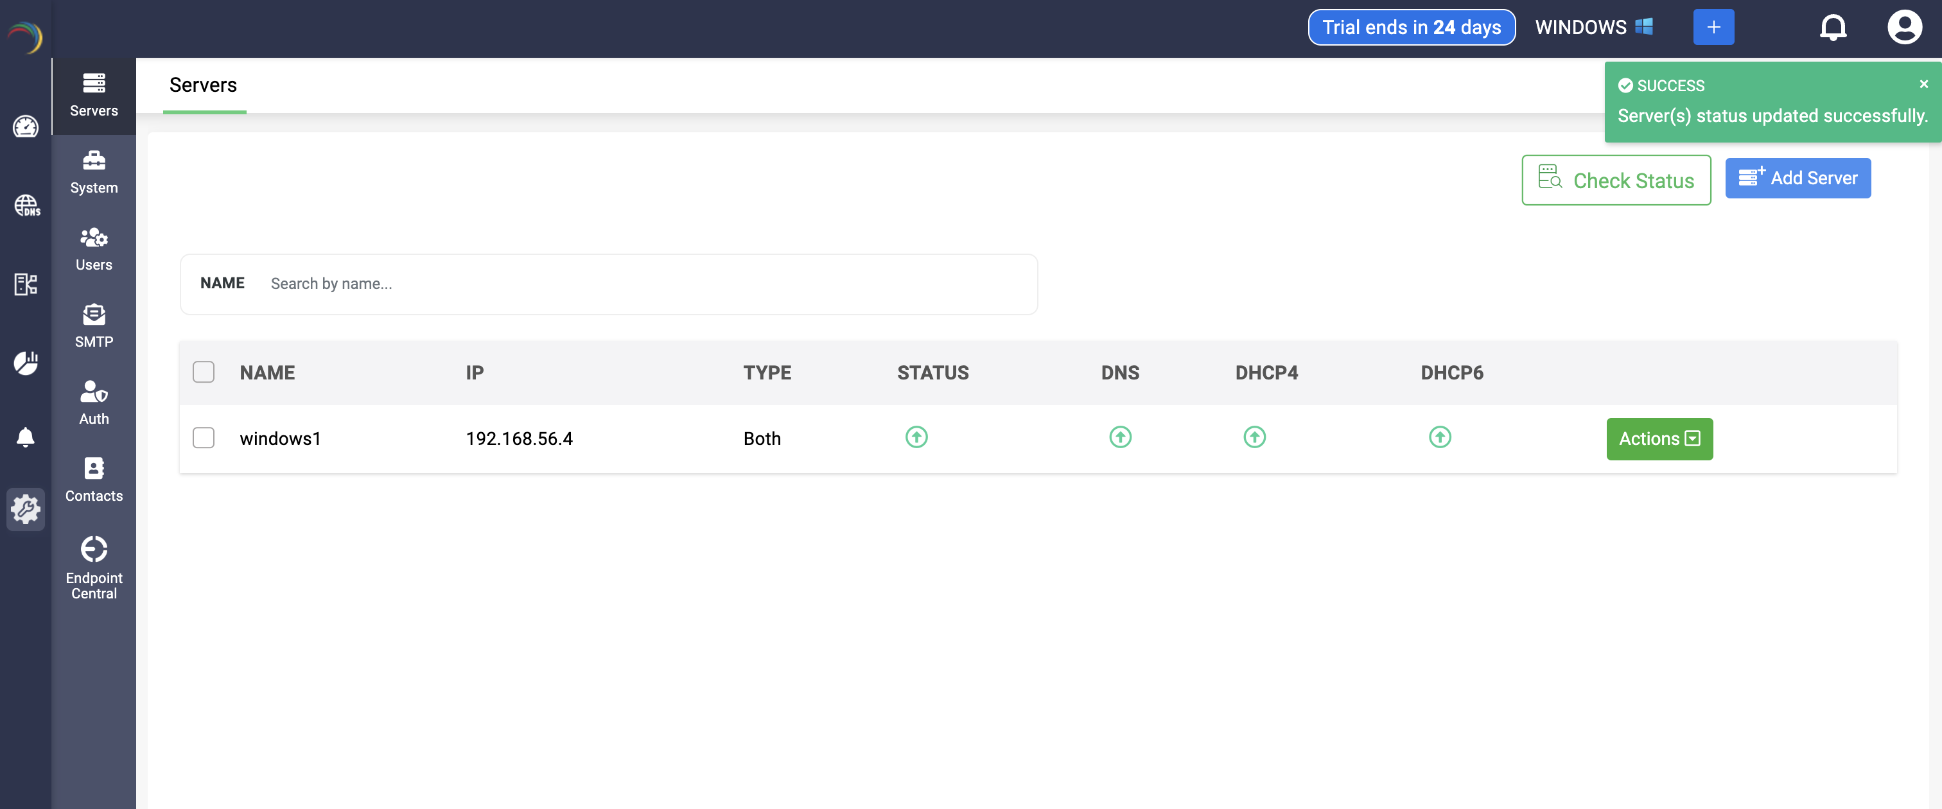Click the notifications bell in top bar
Screen dimensions: 1942x809
[1833, 28]
